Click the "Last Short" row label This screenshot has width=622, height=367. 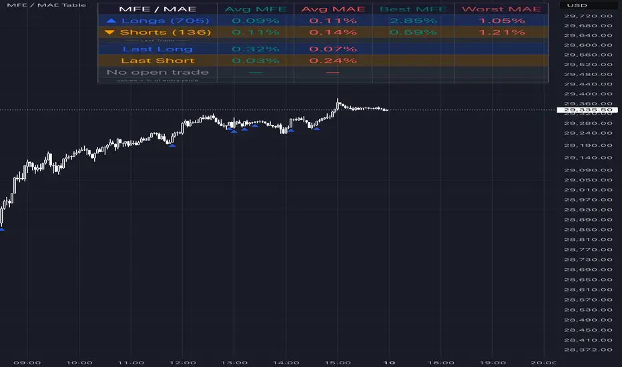pyautogui.click(x=158, y=60)
